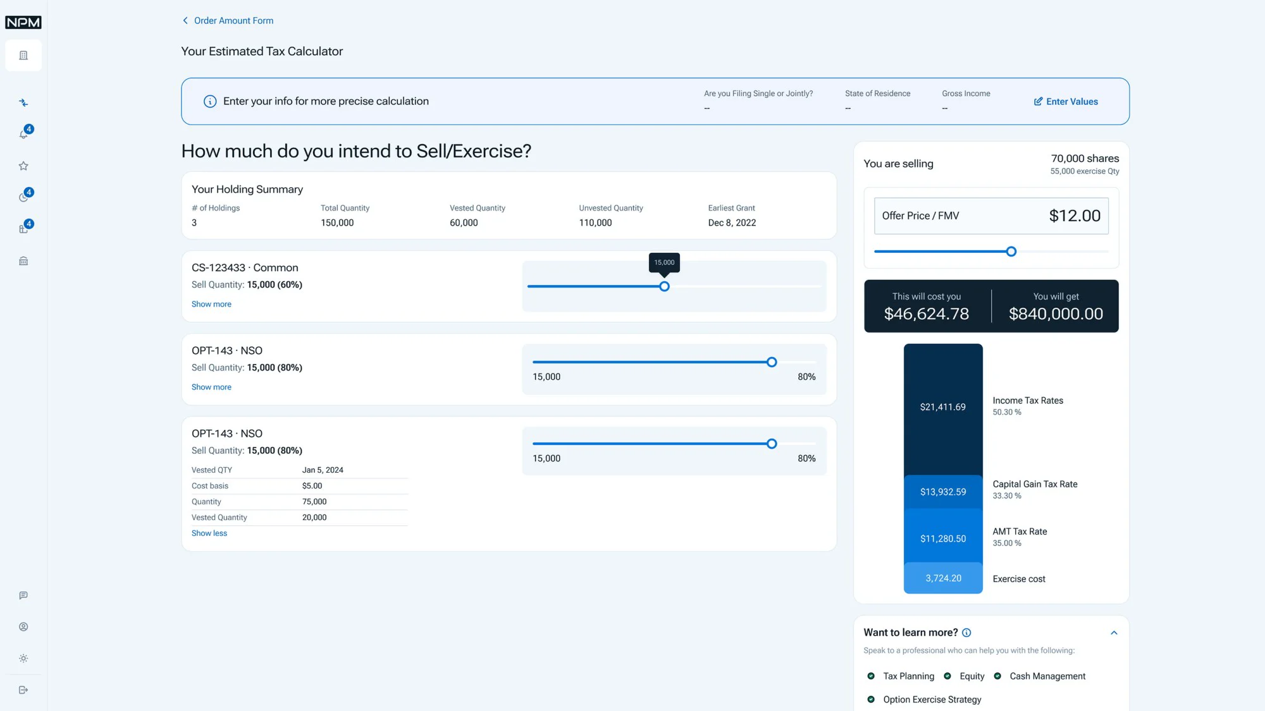
Task: Click the '$46,624.78' cost amount
Action: (926, 313)
